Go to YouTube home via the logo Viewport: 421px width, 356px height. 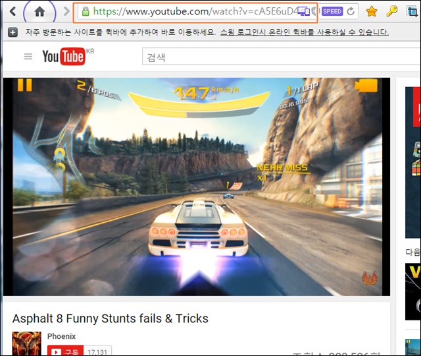click(64, 56)
